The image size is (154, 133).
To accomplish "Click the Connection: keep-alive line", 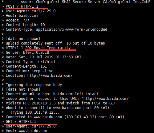I will coord(30,71).
